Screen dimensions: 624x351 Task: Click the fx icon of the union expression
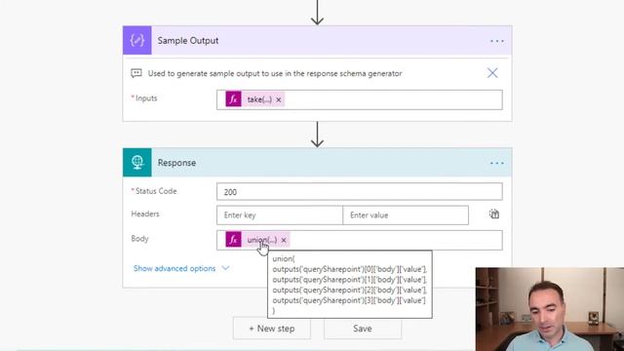233,240
